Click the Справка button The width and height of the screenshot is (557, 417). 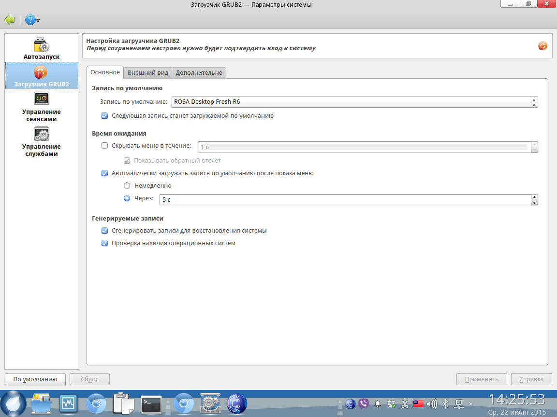531,379
